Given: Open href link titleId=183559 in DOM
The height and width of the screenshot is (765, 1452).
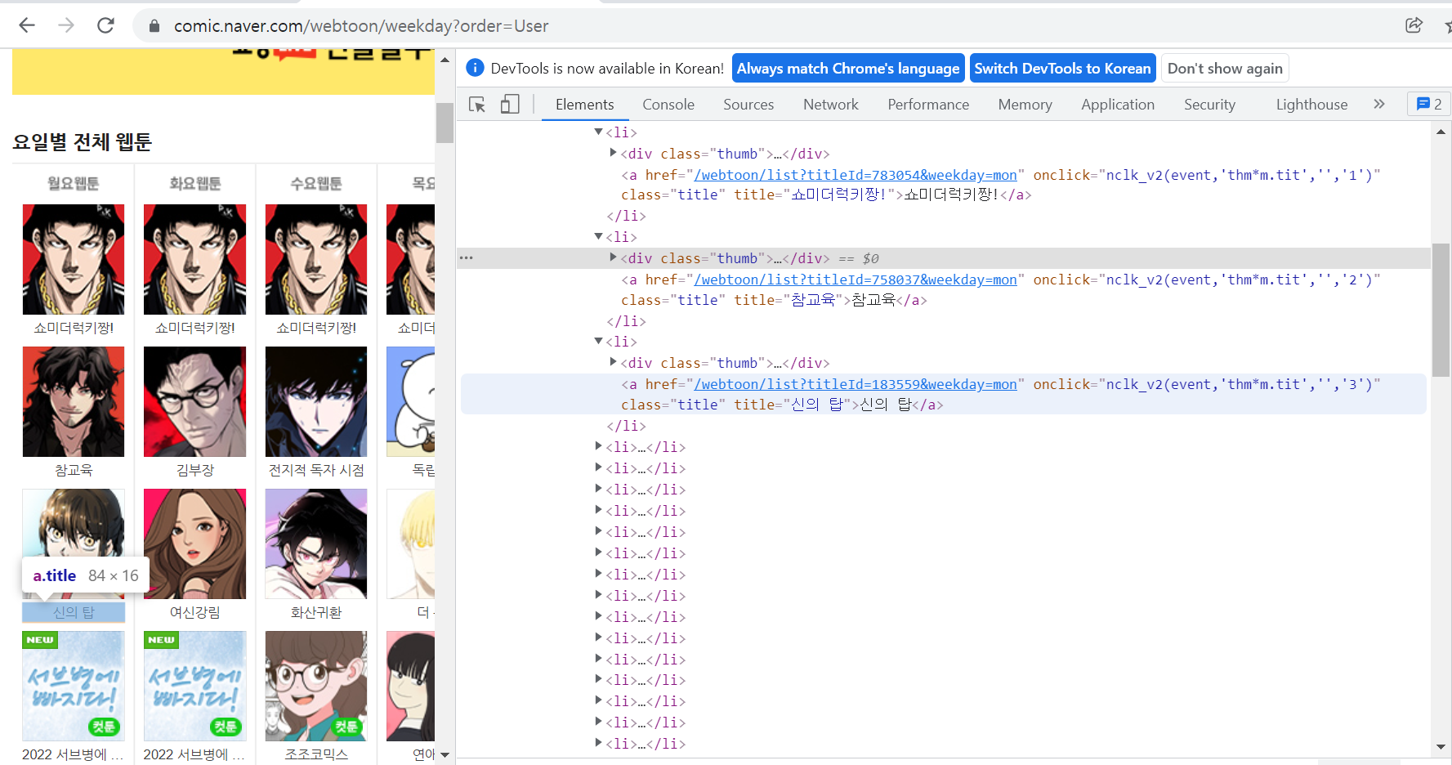Looking at the screenshot, I should point(856,384).
